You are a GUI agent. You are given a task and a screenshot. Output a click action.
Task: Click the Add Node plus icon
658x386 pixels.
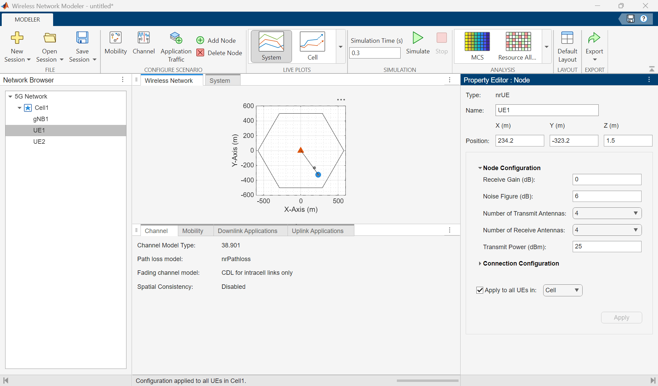pyautogui.click(x=200, y=40)
